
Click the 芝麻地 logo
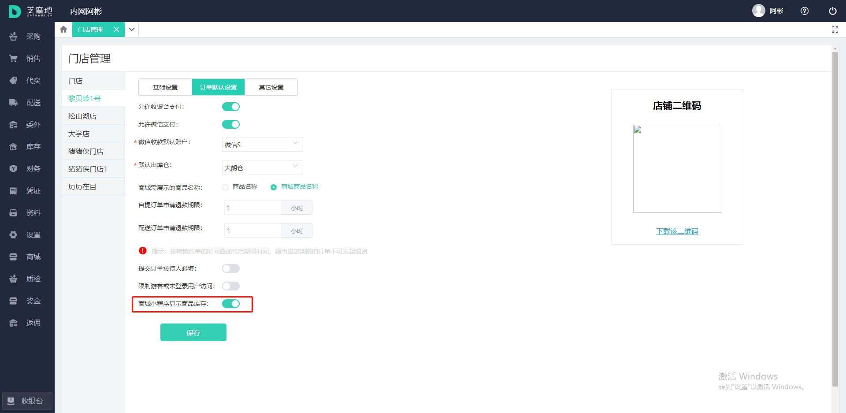coord(30,11)
